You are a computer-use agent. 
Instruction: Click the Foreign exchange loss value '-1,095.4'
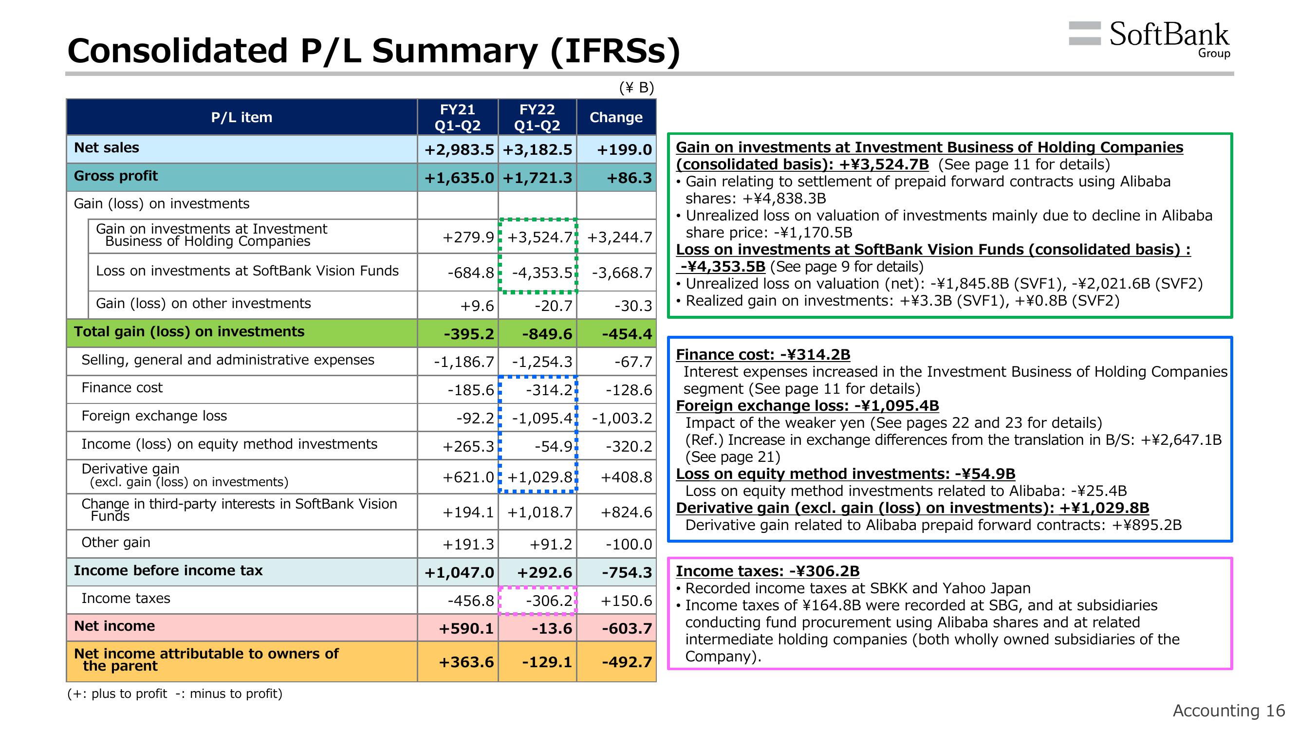542,419
